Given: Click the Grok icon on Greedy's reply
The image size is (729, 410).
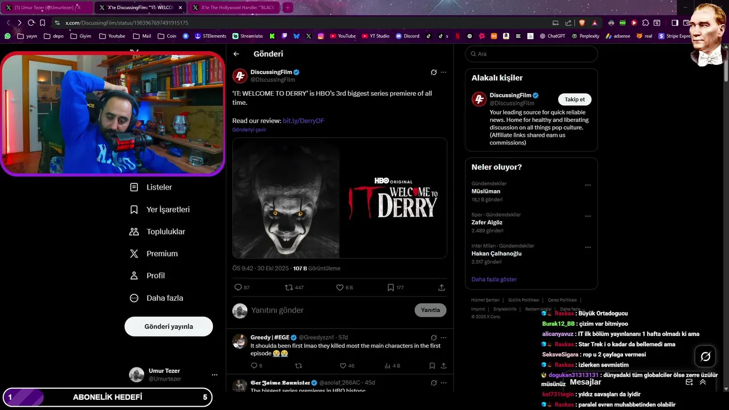Looking at the screenshot, I should 433,337.
